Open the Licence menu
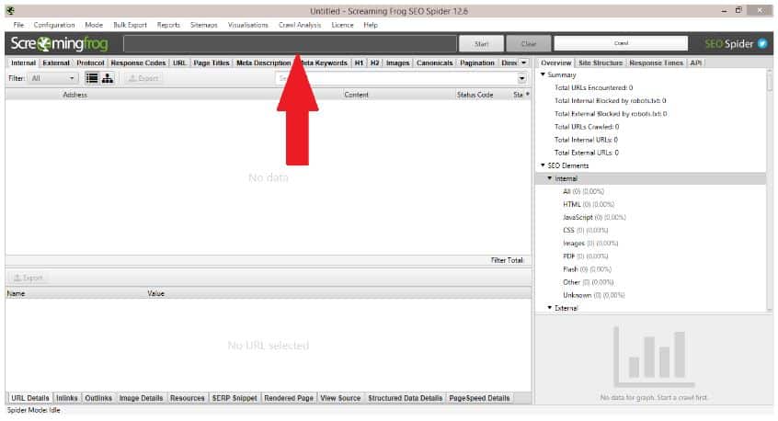778x421 pixels. pyautogui.click(x=342, y=25)
